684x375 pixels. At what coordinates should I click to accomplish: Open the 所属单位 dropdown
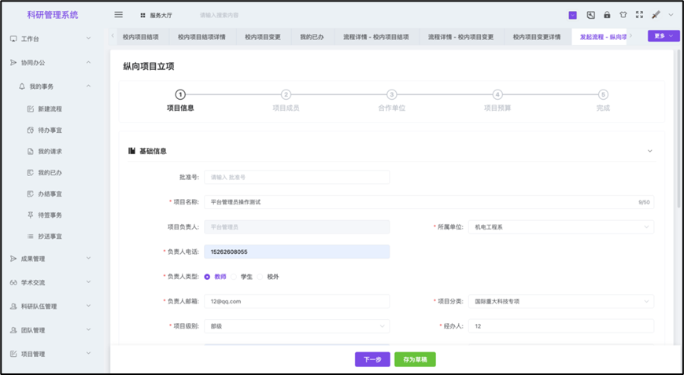tap(560, 227)
